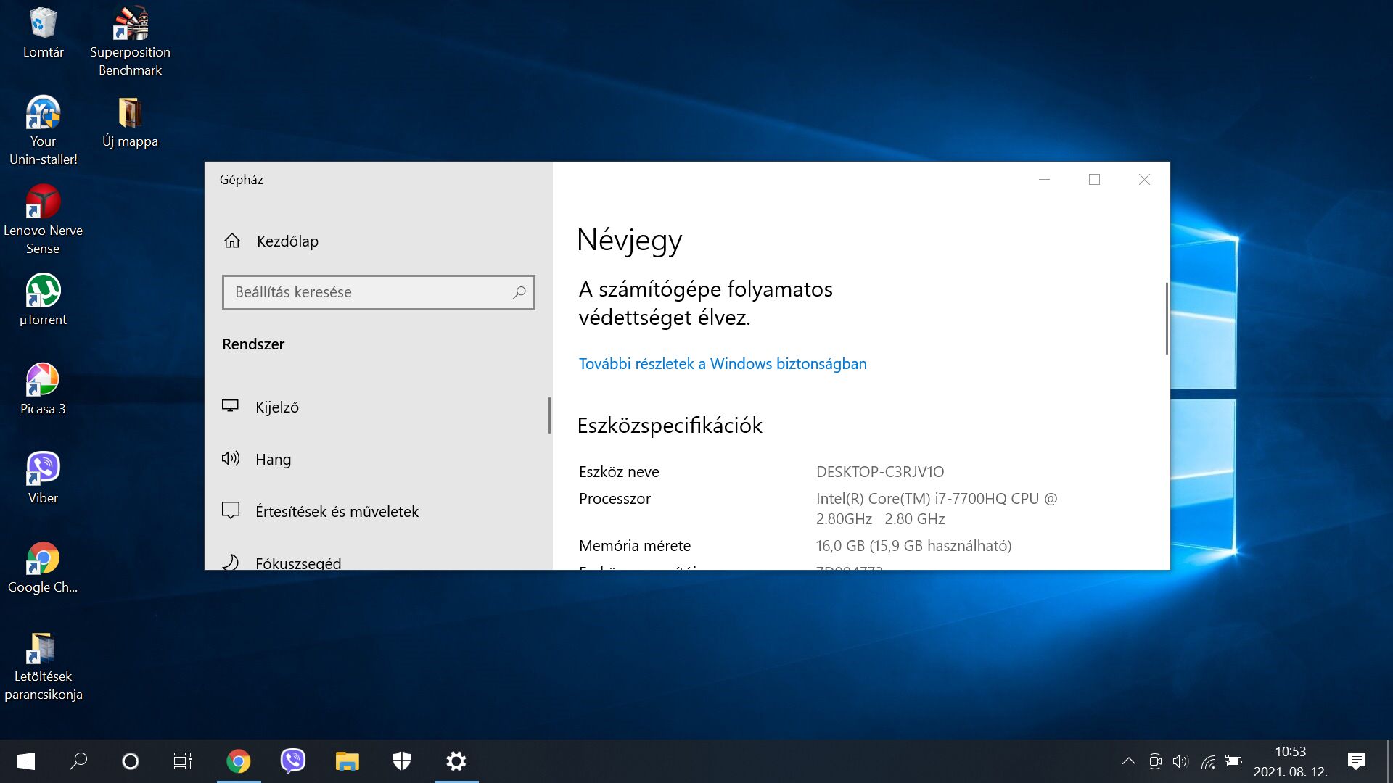
Task: Open File Explorer from the taskbar
Action: click(x=347, y=761)
